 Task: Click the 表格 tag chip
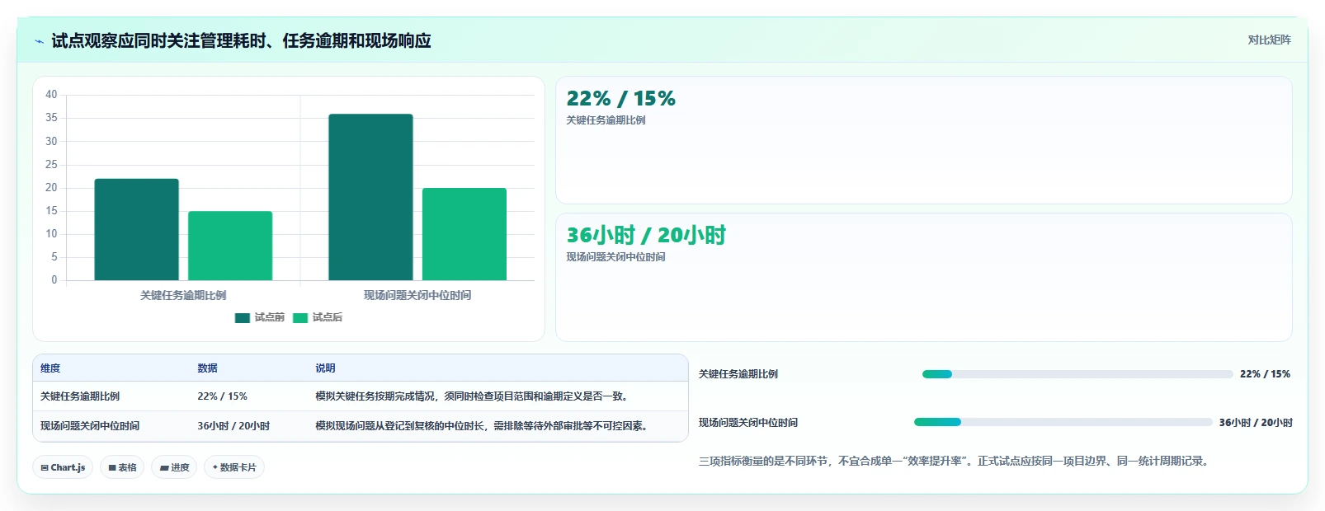point(122,467)
